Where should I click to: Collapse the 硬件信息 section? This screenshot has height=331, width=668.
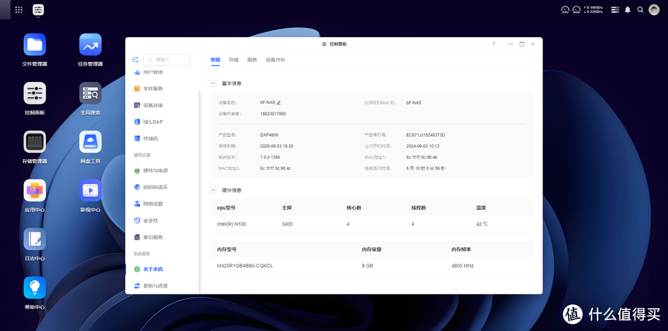[x=213, y=190]
